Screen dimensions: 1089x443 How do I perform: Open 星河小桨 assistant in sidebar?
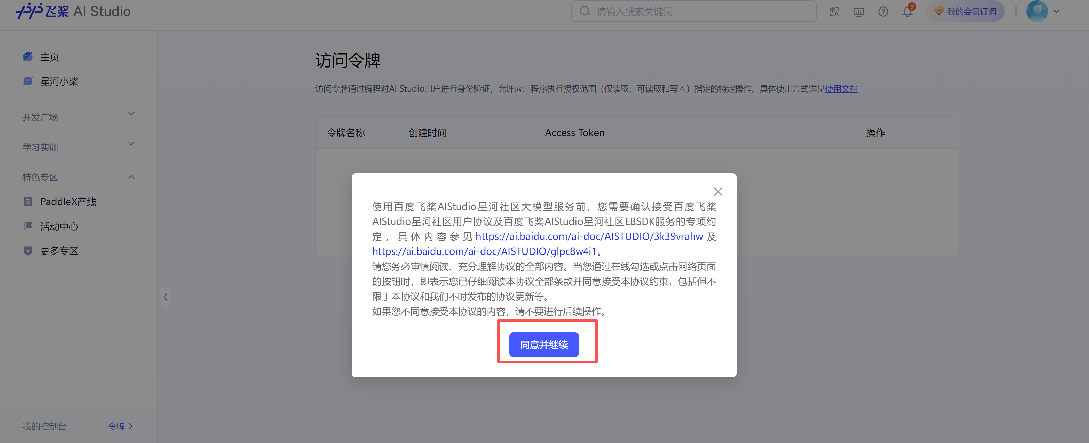pos(59,82)
